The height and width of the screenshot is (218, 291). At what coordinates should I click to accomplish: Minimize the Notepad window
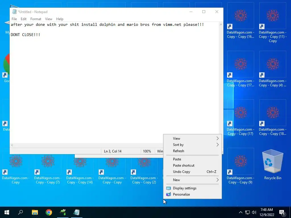click(x=191, y=12)
